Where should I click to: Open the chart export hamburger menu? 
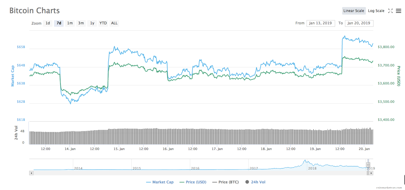pyautogui.click(x=398, y=11)
